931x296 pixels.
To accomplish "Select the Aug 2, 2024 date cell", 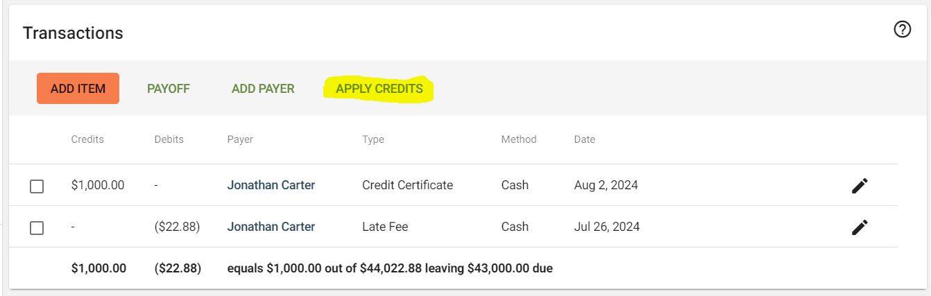I will (606, 185).
